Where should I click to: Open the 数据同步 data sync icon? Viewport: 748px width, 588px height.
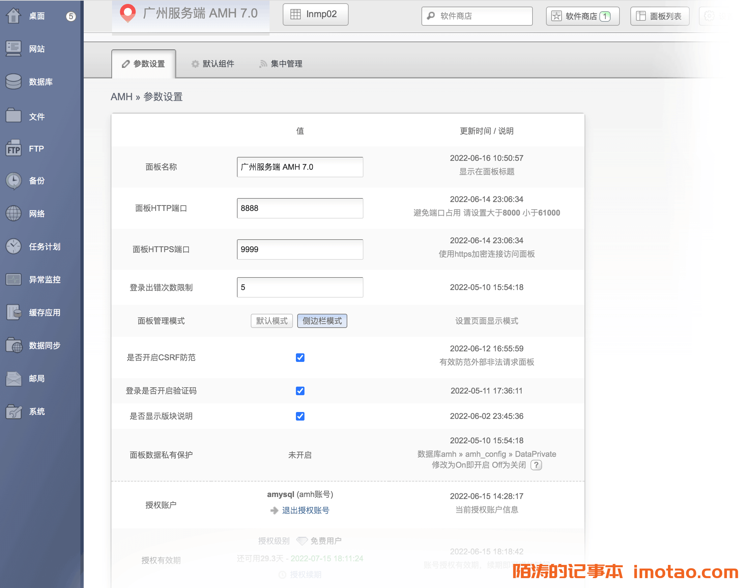pos(14,345)
